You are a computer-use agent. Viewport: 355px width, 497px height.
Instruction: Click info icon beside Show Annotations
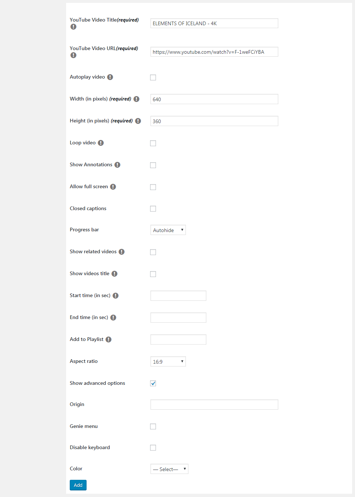(117, 165)
